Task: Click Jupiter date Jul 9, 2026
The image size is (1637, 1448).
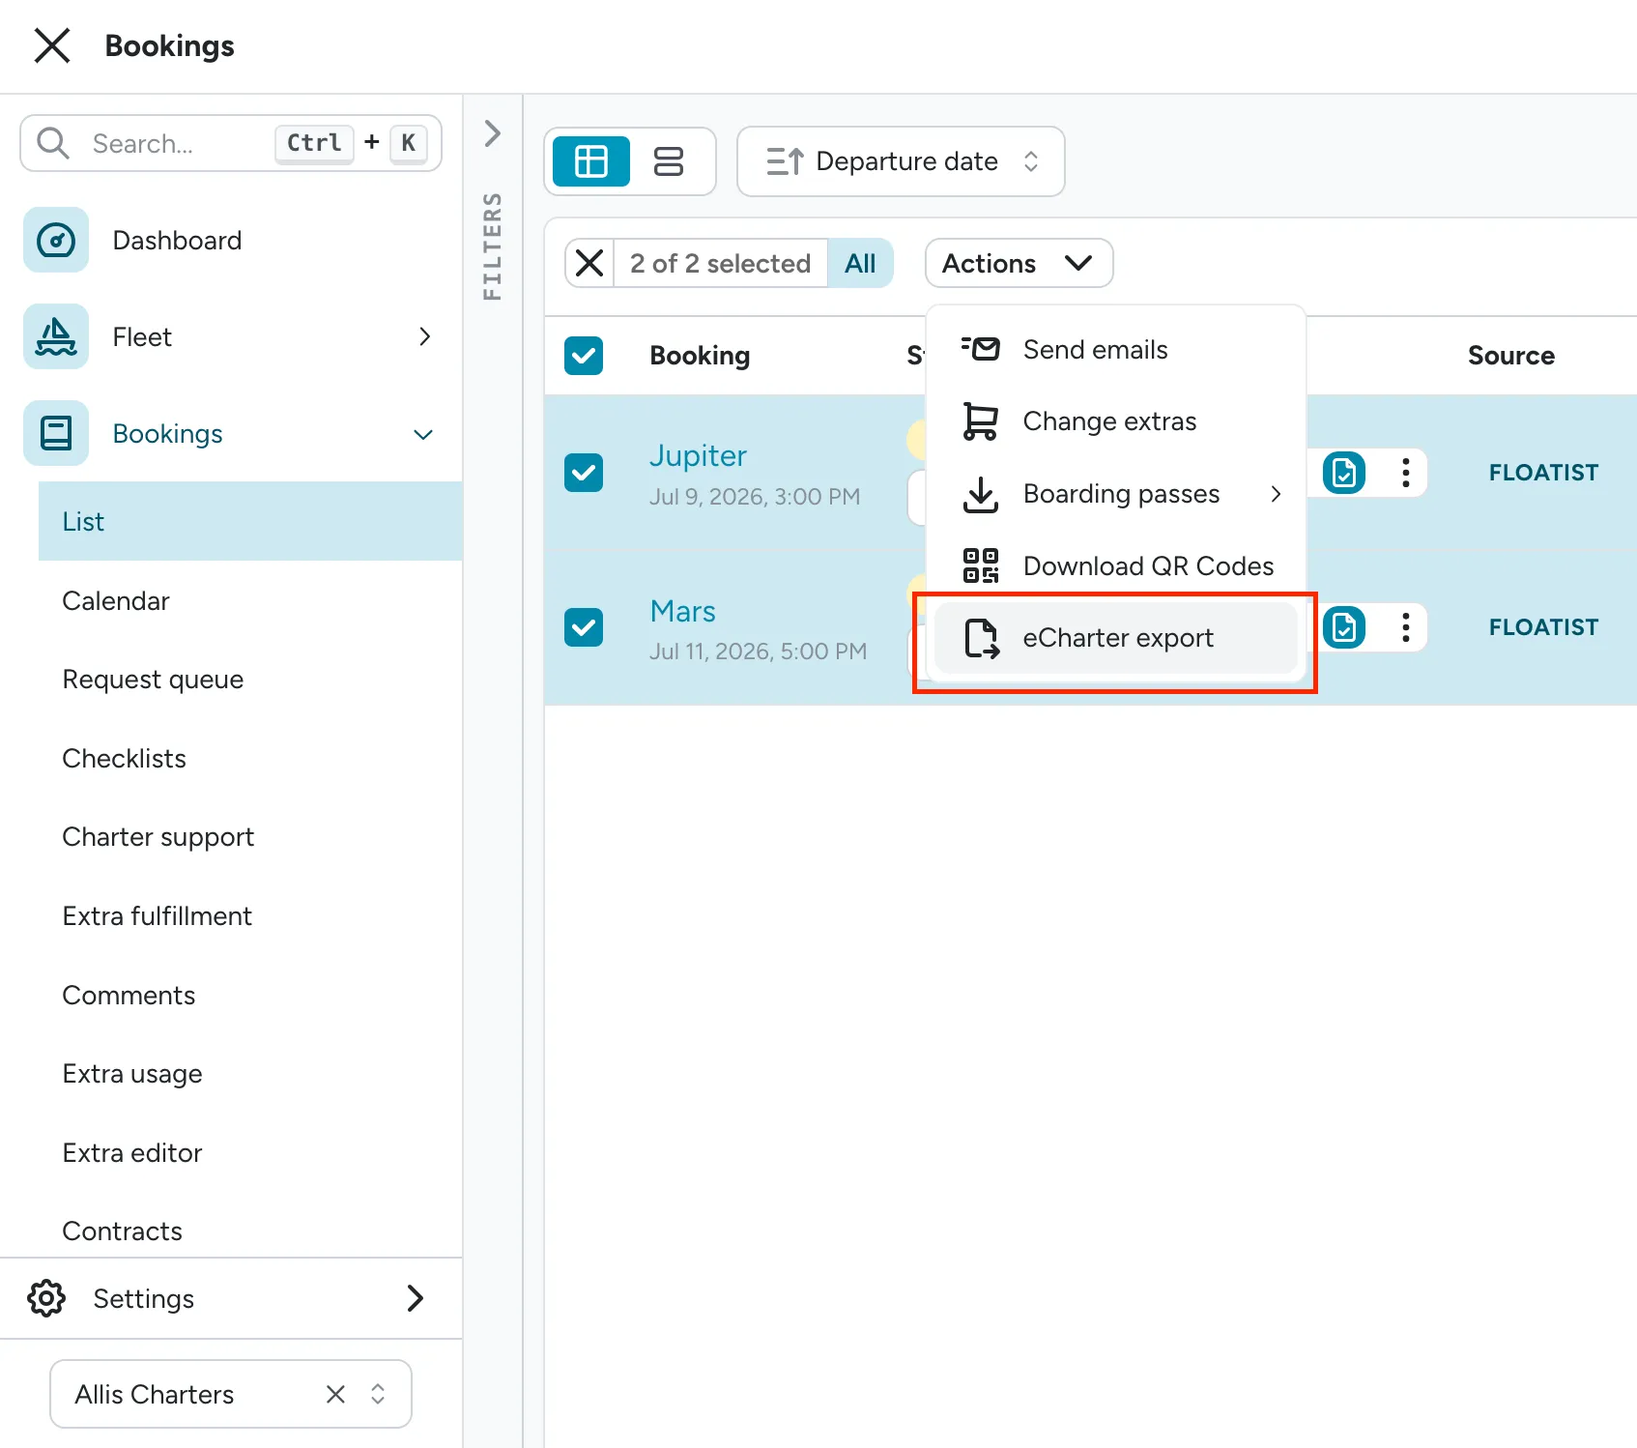Action: pos(755,496)
